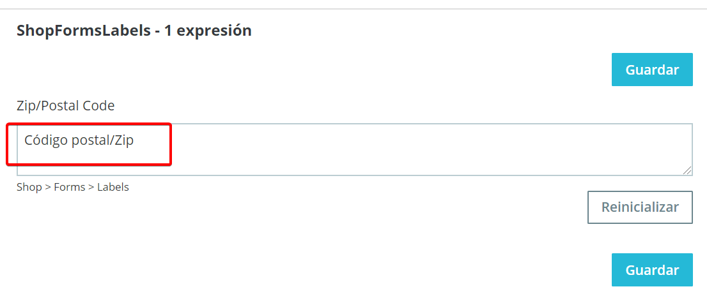Click the word "Código" in the textarea
707x296 pixels.
pos(46,140)
